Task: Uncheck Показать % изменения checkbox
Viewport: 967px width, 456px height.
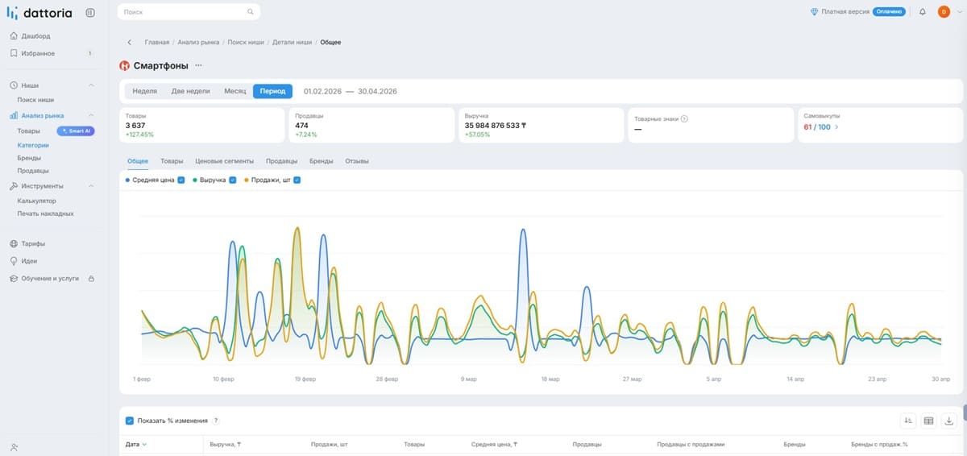Action: (130, 421)
